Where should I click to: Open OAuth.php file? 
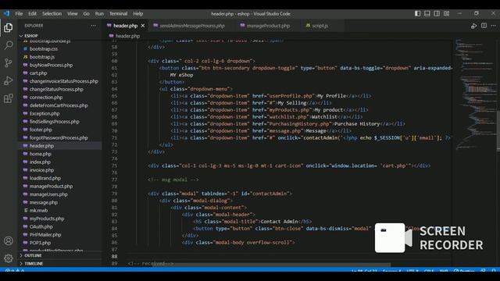coord(41,227)
